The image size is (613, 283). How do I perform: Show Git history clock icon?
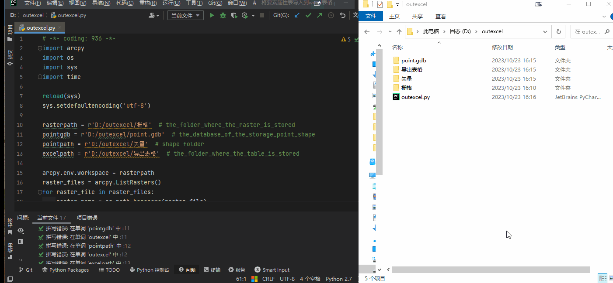(331, 15)
